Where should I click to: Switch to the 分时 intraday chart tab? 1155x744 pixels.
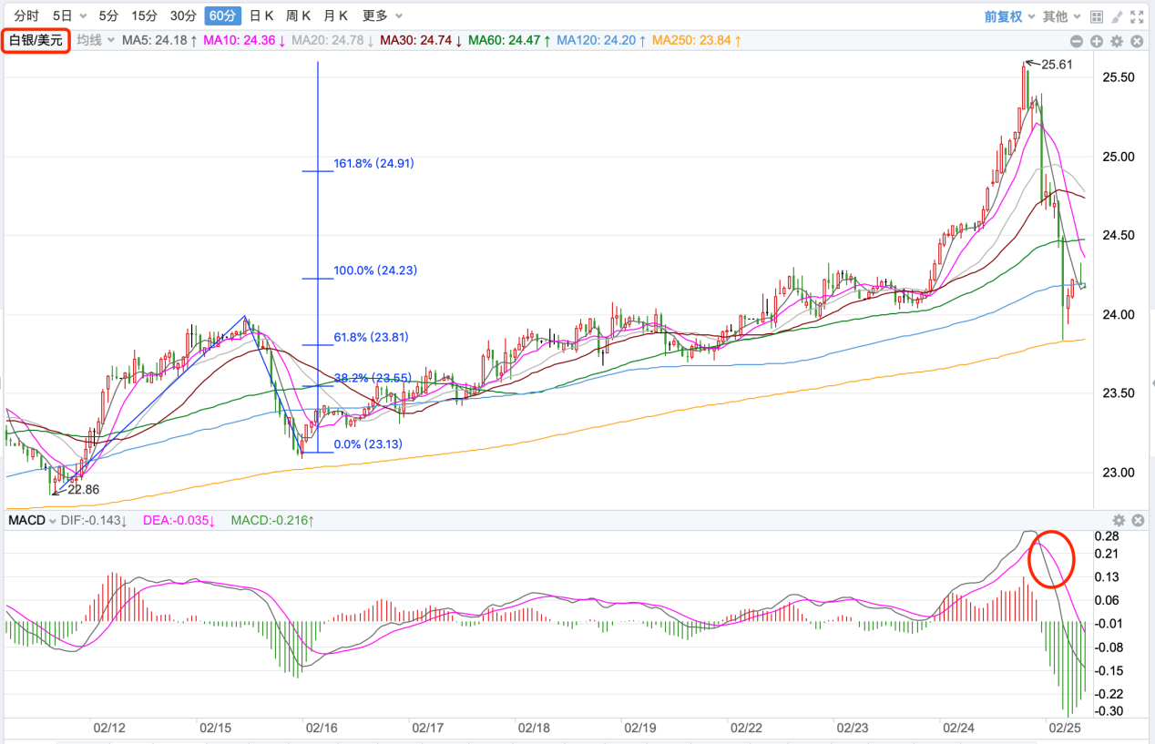tap(26, 15)
